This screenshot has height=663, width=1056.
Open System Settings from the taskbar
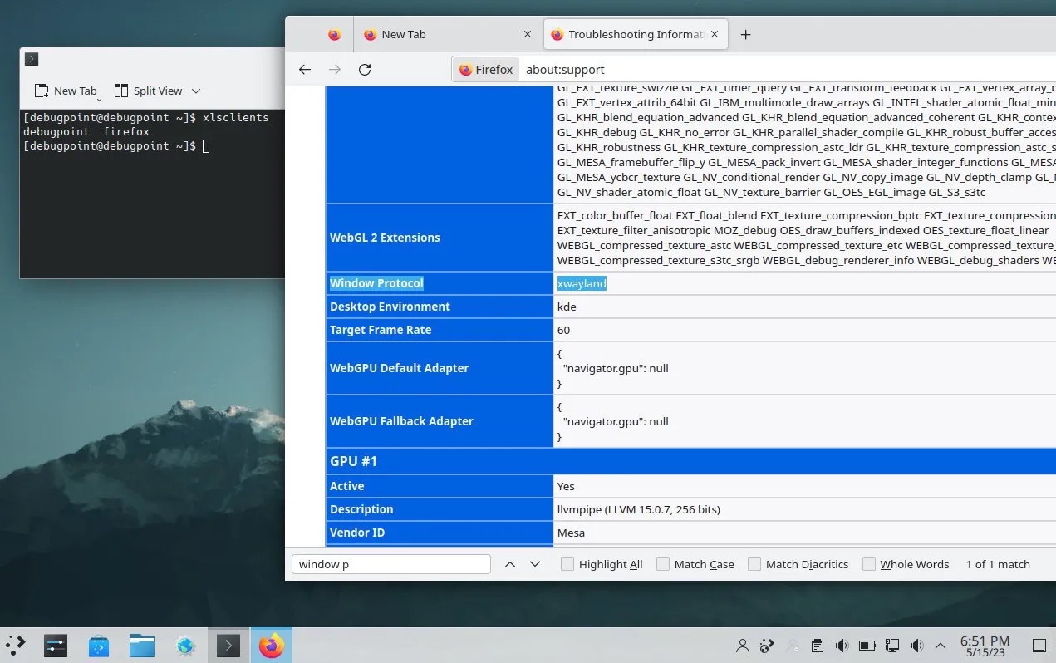(x=55, y=645)
